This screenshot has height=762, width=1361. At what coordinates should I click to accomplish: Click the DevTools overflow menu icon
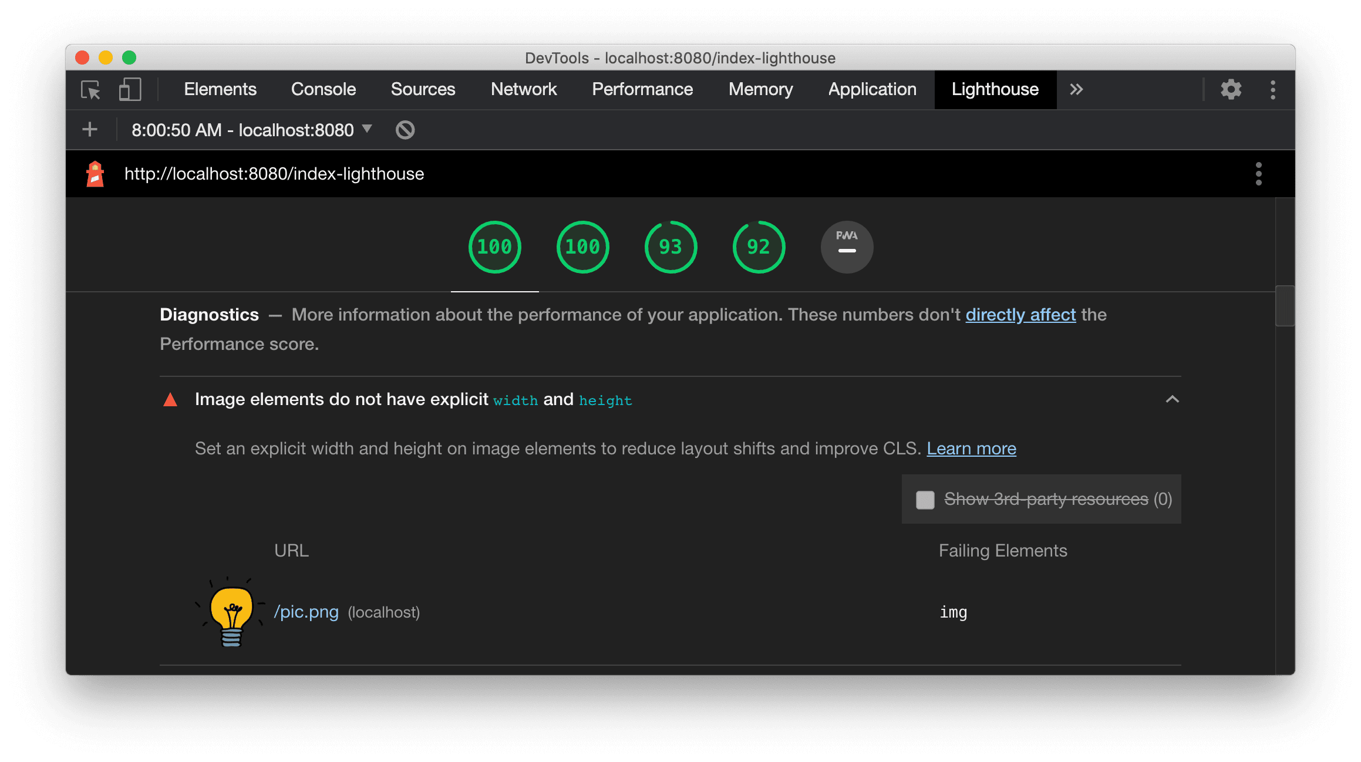pyautogui.click(x=1276, y=88)
